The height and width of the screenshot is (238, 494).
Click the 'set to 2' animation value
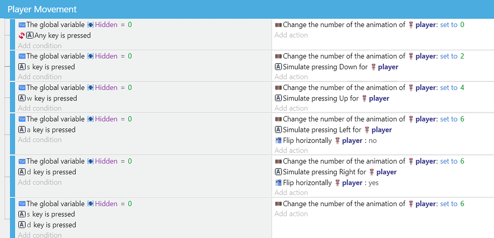click(x=452, y=56)
